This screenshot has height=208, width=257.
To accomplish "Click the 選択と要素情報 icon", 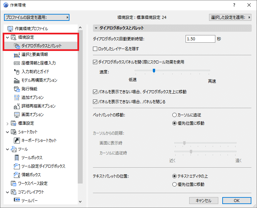I will (x=17, y=55).
